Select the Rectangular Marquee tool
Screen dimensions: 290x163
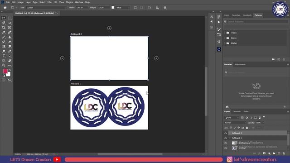(x=10, y=18)
